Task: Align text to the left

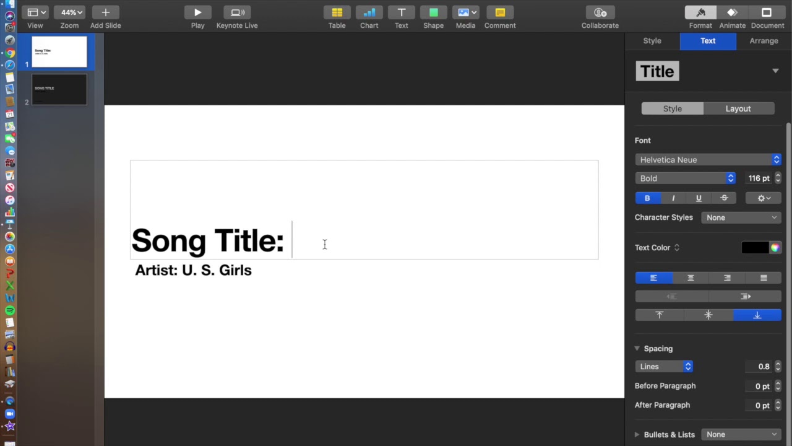Action: [x=653, y=278]
